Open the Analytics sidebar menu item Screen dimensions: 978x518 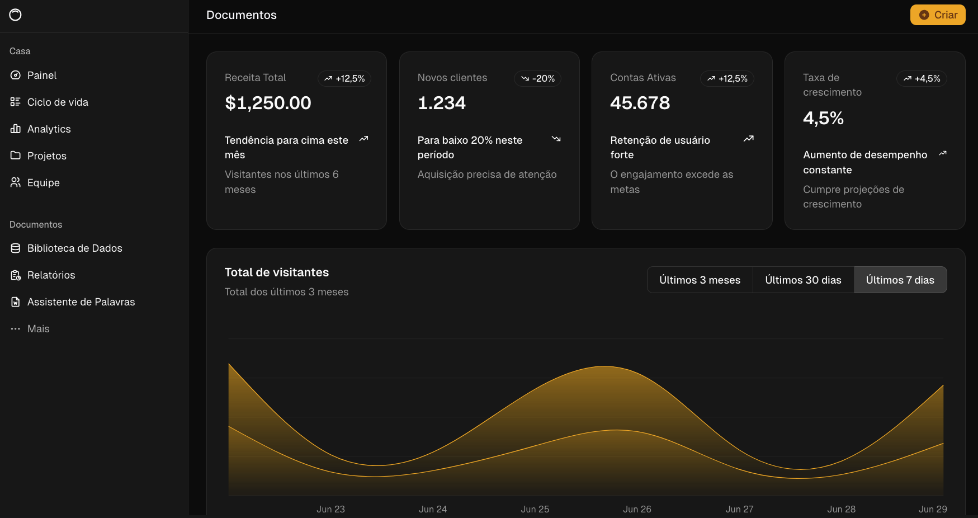pos(49,129)
